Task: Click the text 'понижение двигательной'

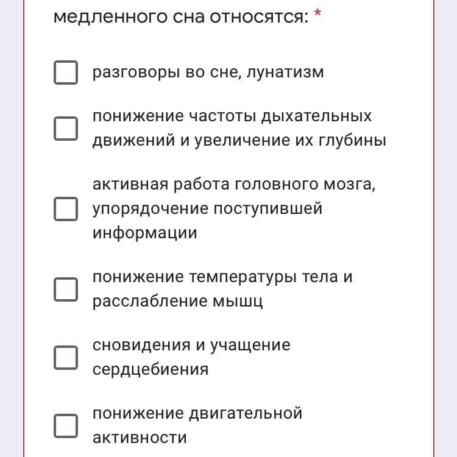Action: pyautogui.click(x=197, y=414)
